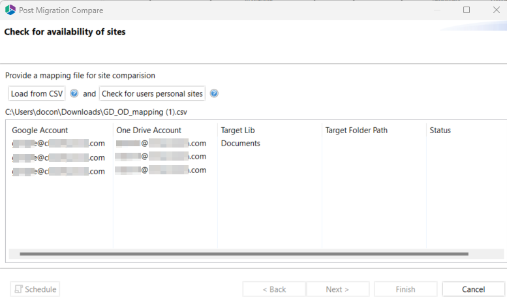Click the Schedule button

pyautogui.click(x=35, y=289)
